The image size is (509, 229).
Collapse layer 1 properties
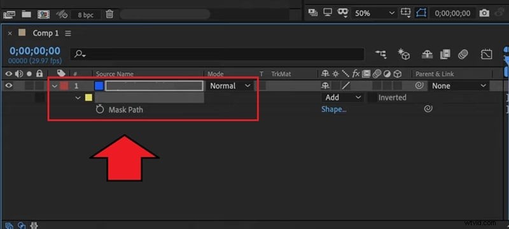(x=55, y=86)
